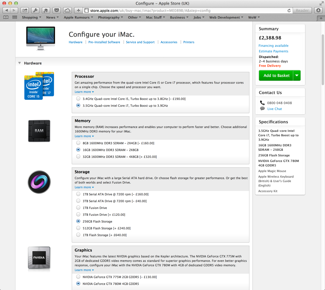Show bookmarks sidebar with the book icon
Image resolution: width=325 pixels, height=290 pixels.
6,17
